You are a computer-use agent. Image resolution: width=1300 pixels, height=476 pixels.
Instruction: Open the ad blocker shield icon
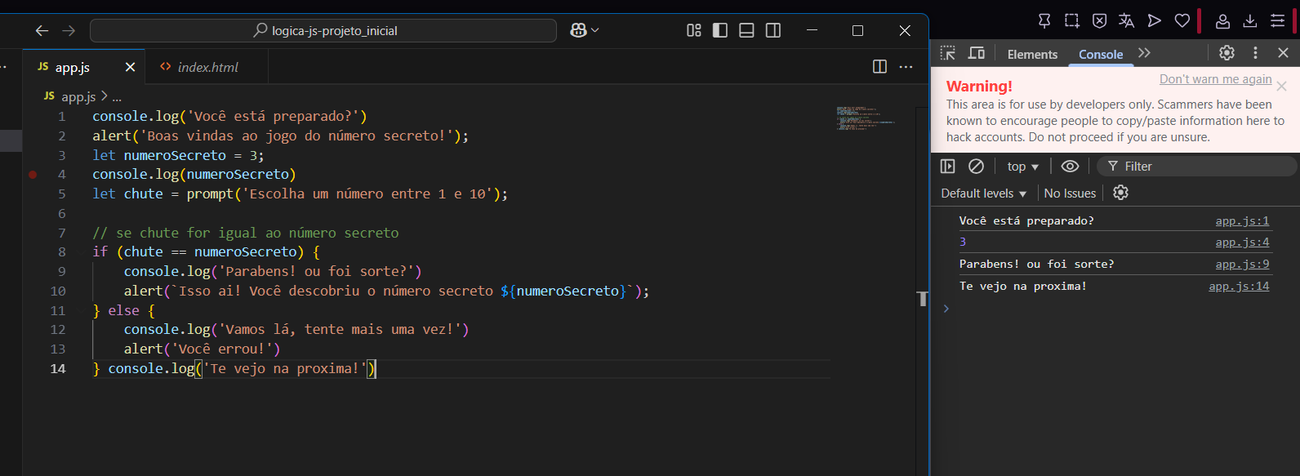(x=1100, y=20)
